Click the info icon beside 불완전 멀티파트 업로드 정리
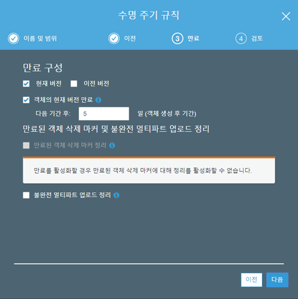 click(116, 195)
